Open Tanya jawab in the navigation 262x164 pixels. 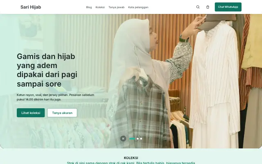point(116,7)
